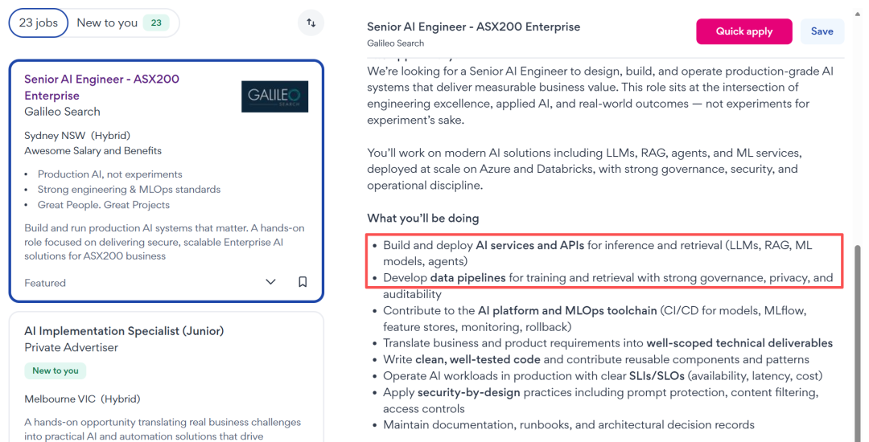Select the 23 jobs tab

pyautogui.click(x=39, y=23)
